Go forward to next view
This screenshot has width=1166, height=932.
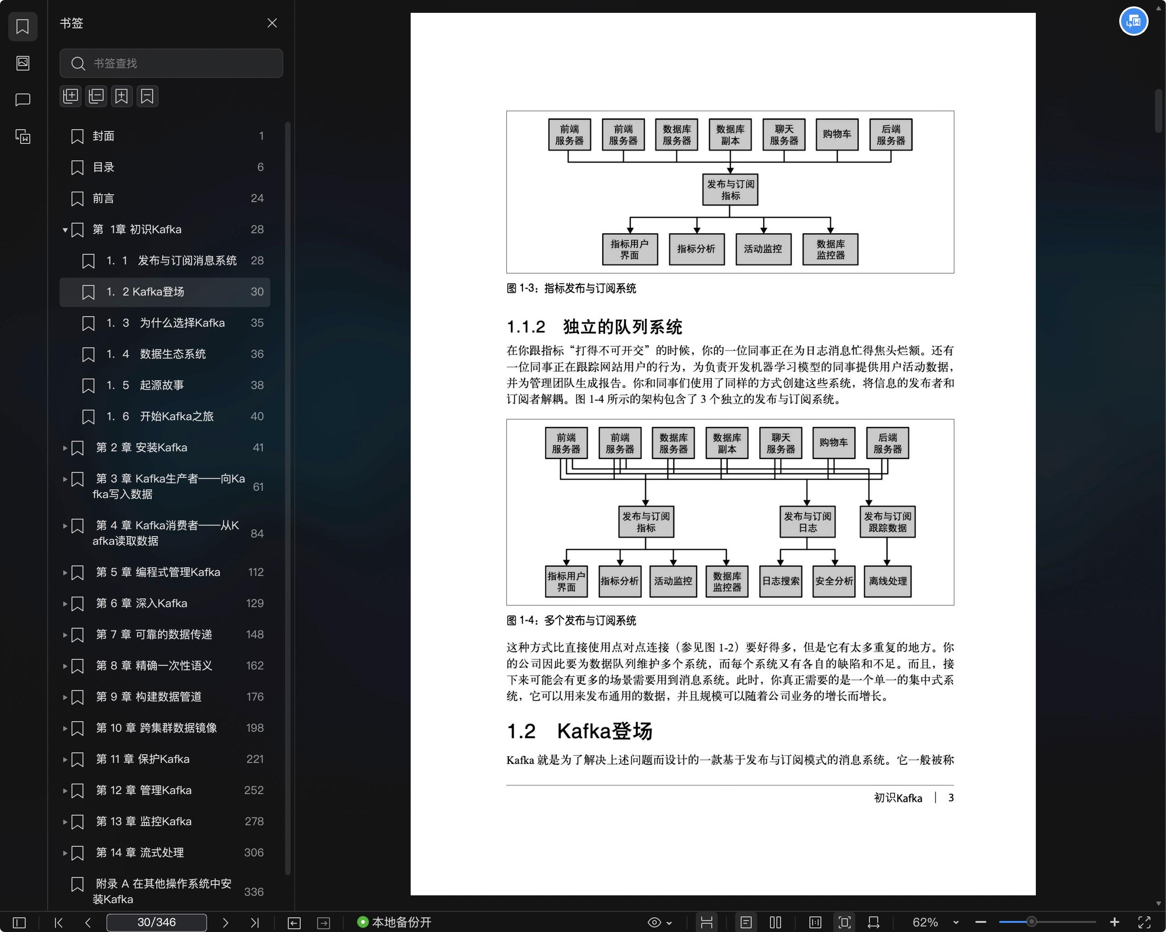pyautogui.click(x=324, y=922)
